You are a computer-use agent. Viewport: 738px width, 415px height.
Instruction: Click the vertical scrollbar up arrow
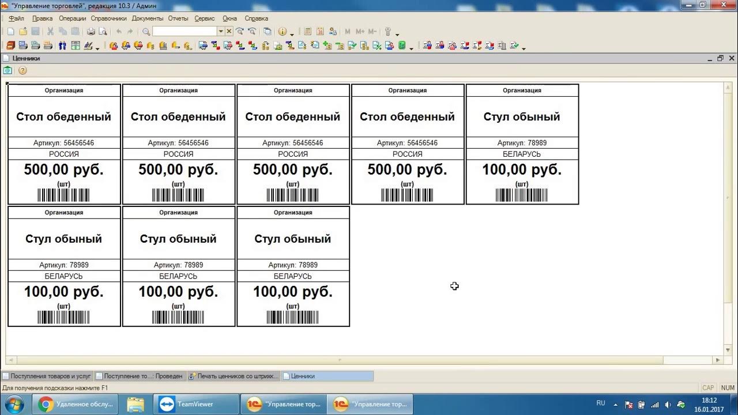(x=728, y=86)
